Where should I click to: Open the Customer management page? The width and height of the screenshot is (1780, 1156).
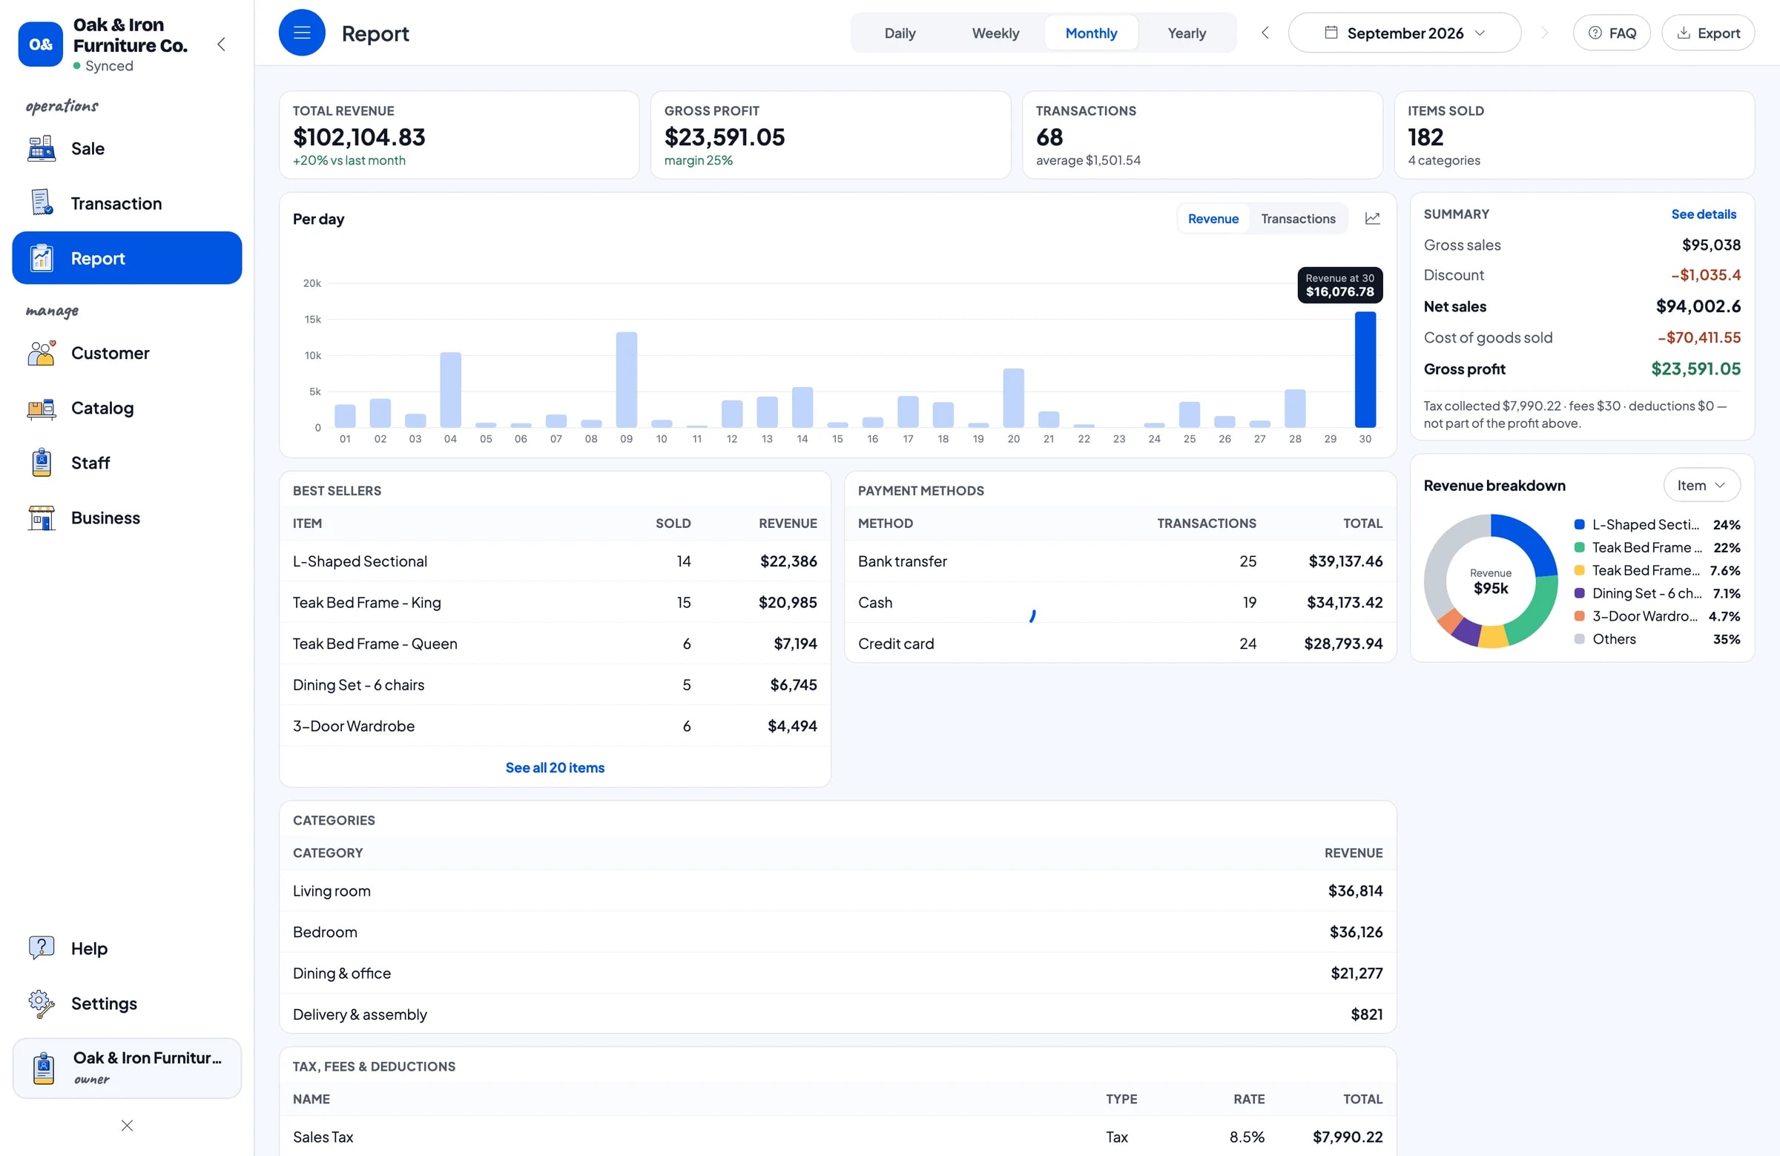tap(127, 353)
